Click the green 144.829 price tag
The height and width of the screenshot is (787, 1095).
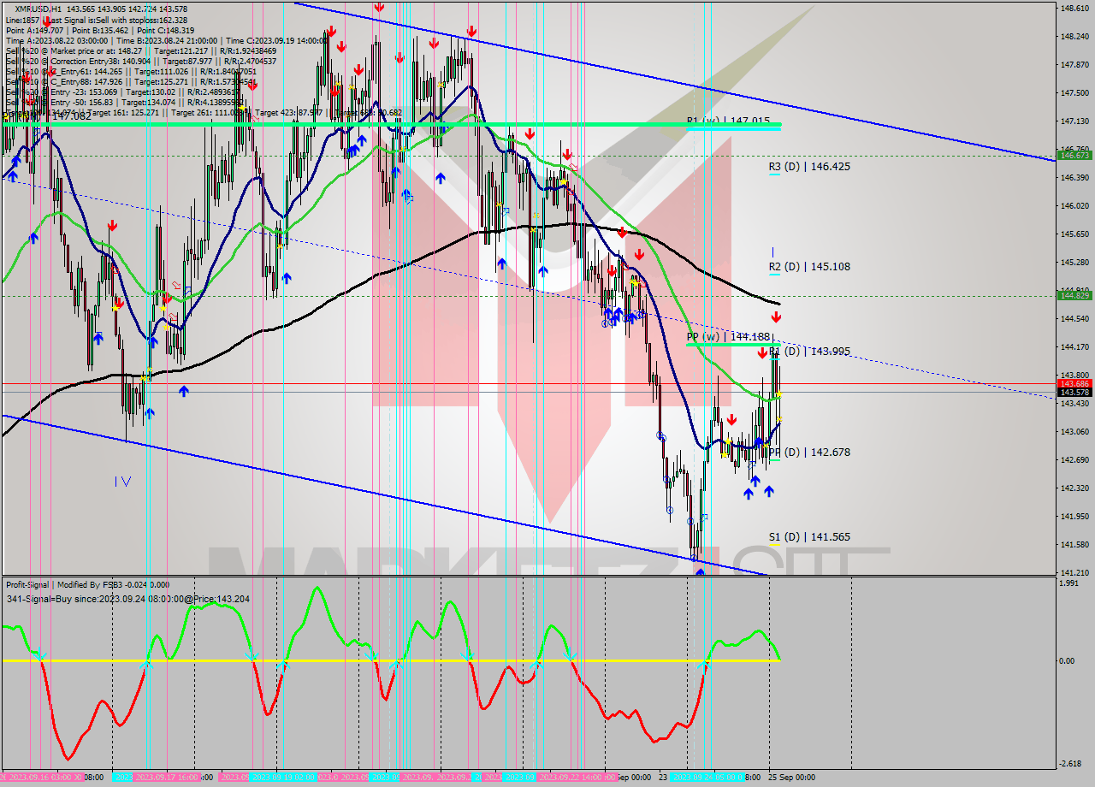click(x=1074, y=295)
